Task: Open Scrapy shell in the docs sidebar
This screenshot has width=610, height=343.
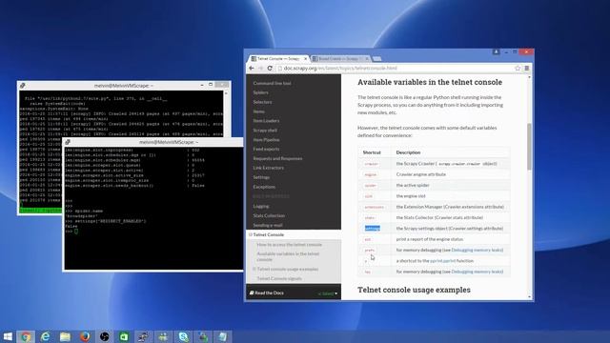Action: pyautogui.click(x=265, y=131)
